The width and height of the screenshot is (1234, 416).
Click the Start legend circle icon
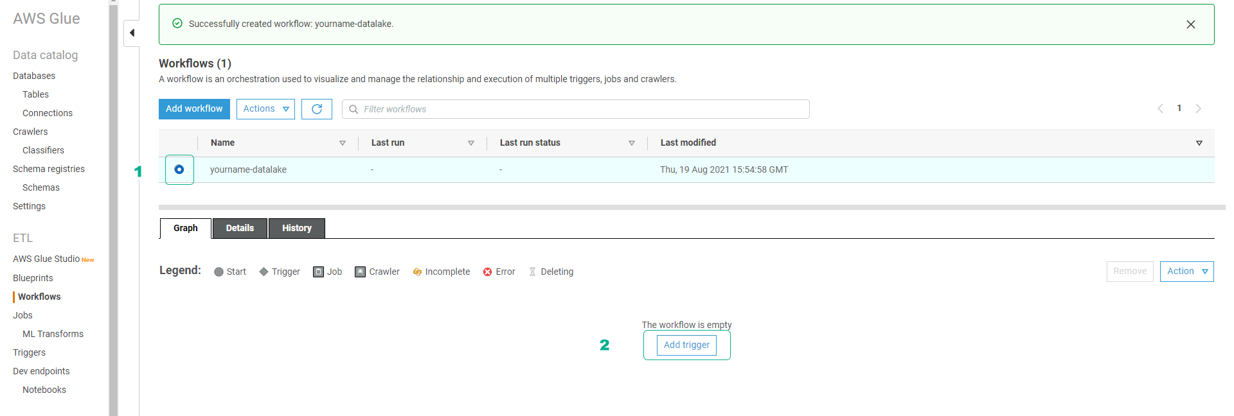(219, 272)
